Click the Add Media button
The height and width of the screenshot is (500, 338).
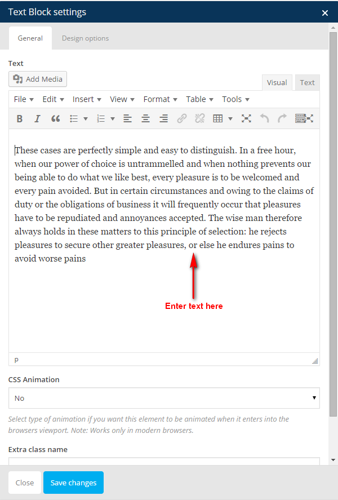[38, 79]
